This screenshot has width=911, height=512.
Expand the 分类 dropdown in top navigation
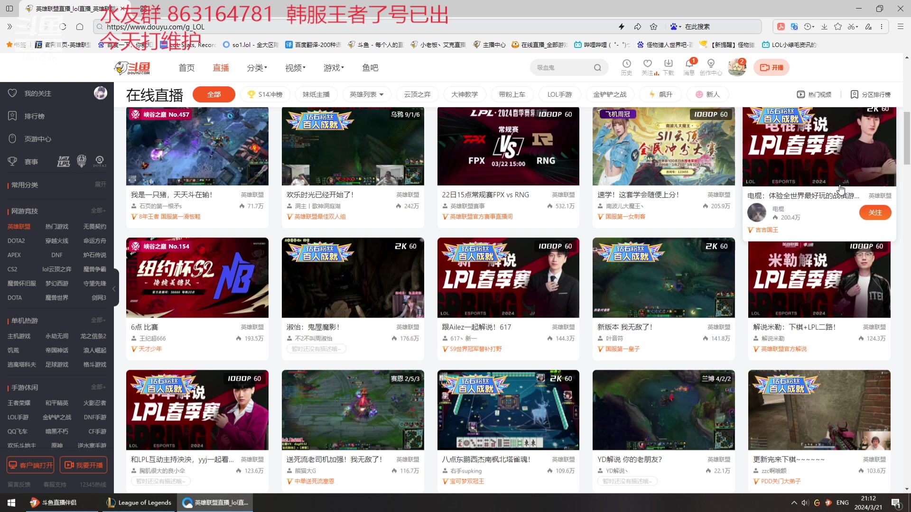(x=257, y=67)
